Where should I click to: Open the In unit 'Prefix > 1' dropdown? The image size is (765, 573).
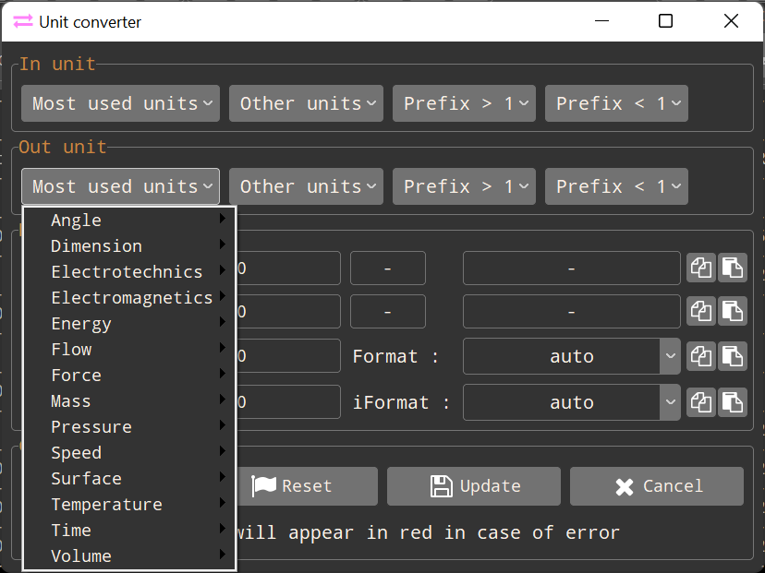[x=464, y=103]
